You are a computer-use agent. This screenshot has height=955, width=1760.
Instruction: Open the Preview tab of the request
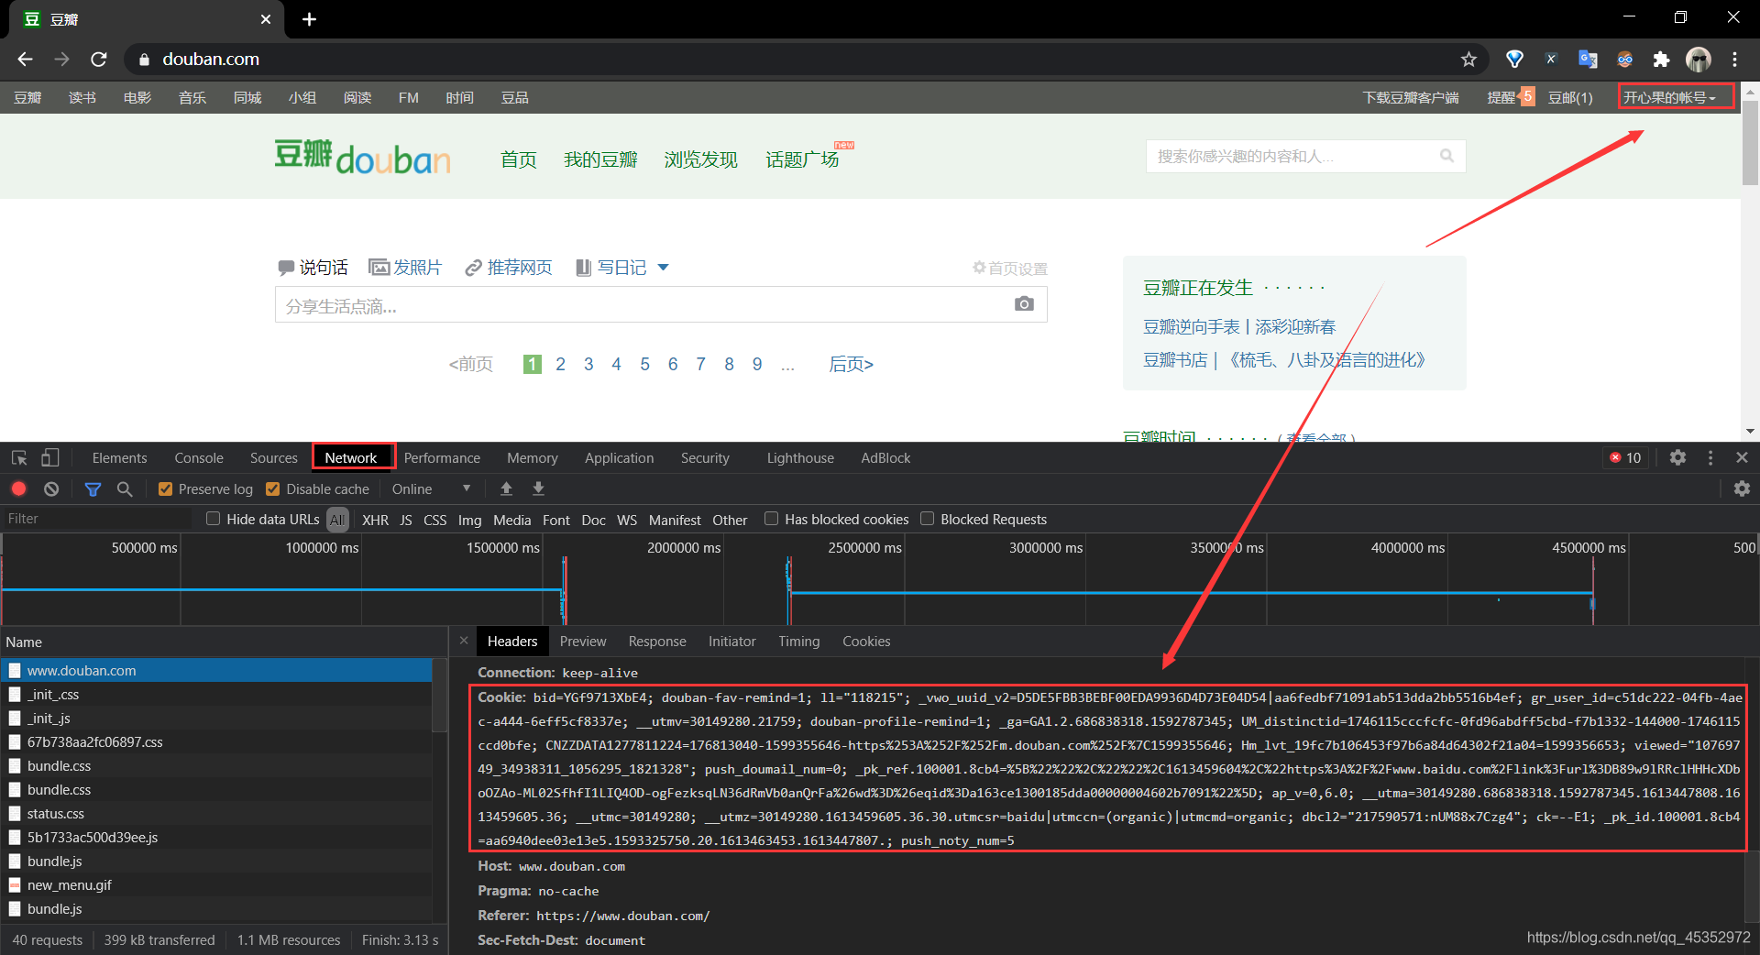coord(583,642)
